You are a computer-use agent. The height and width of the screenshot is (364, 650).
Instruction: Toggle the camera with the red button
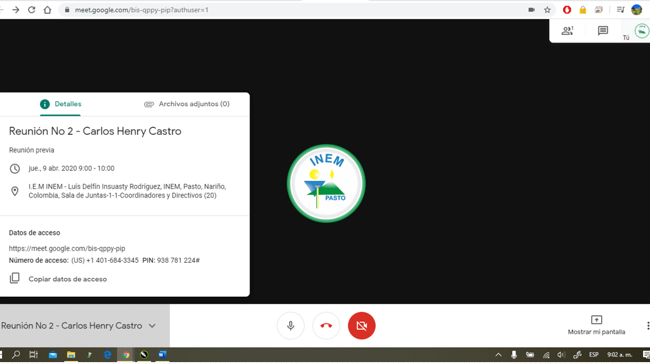click(x=361, y=325)
